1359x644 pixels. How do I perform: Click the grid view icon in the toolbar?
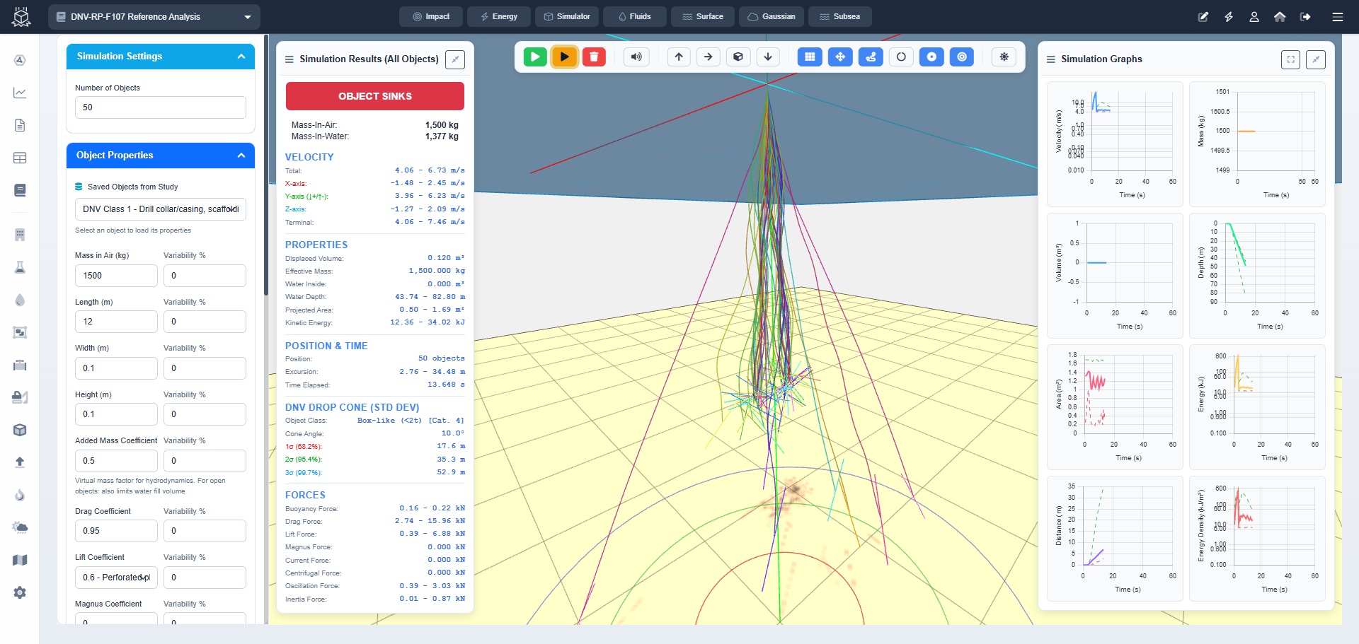(x=810, y=57)
